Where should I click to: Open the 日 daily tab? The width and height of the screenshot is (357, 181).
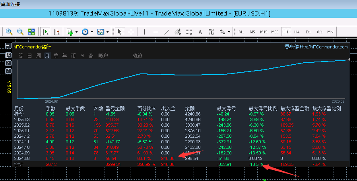[x=29, y=56]
